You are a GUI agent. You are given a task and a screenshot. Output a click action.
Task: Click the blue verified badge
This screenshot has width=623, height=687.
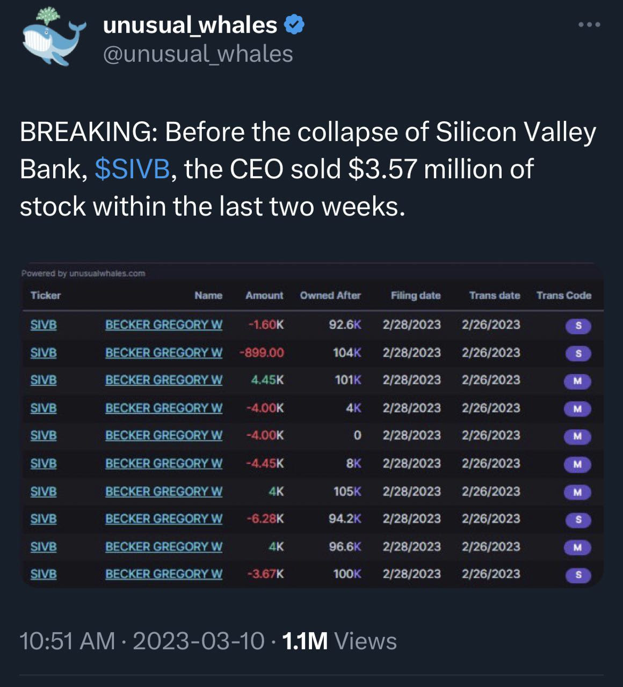293,25
